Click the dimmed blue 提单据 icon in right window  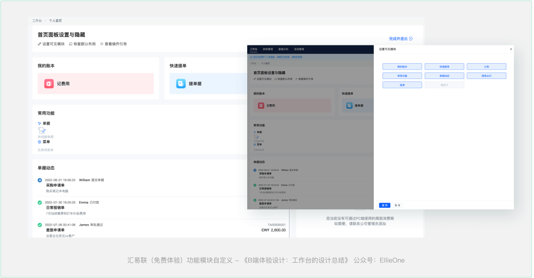350,106
